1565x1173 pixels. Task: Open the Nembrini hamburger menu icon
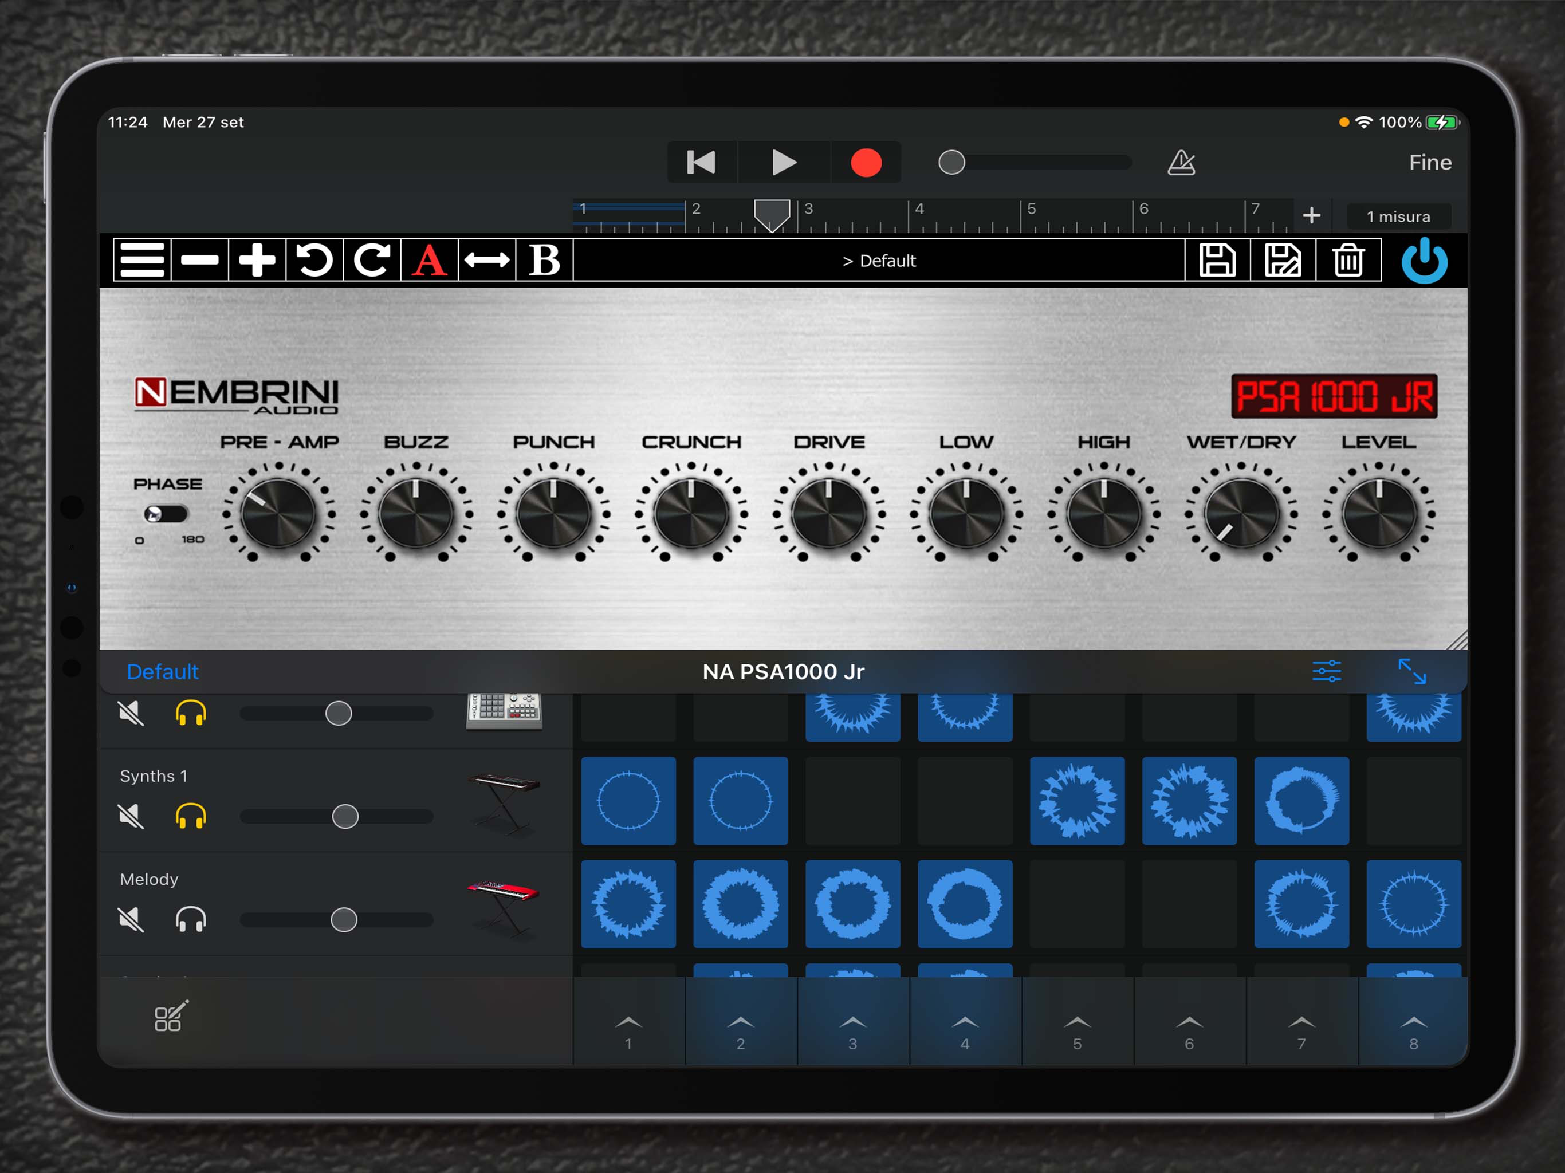141,261
